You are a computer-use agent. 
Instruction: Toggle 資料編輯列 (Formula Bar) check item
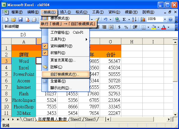point(61,46)
